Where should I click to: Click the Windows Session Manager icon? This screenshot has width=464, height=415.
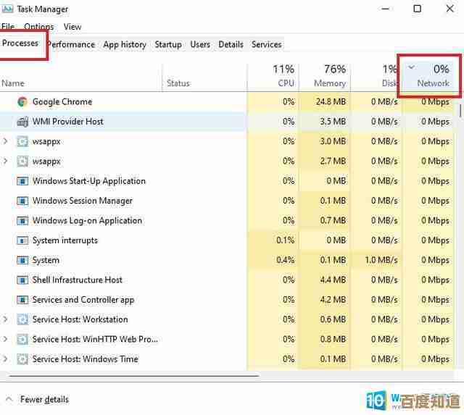[x=22, y=201]
